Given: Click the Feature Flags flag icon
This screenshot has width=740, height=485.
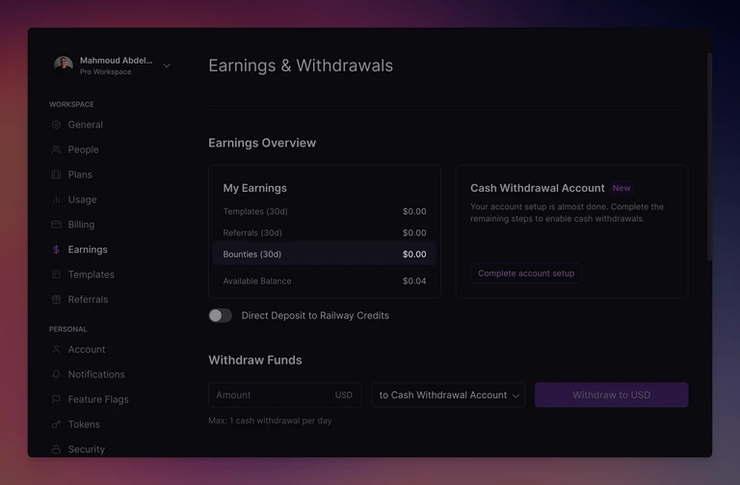Looking at the screenshot, I should point(56,399).
